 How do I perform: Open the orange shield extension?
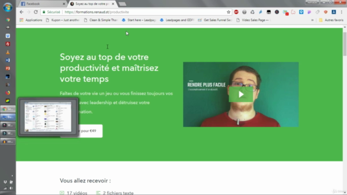(x=325, y=12)
